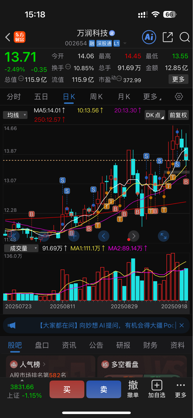Image resolution: width=193 pixels, height=418 pixels.
Task: Tap the tallest red volume bar
Action: [x=173, y=277]
